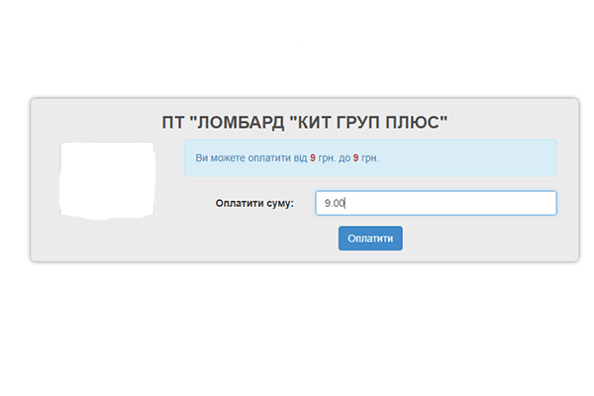Click the "Оплатити суму:" label

pyautogui.click(x=254, y=204)
